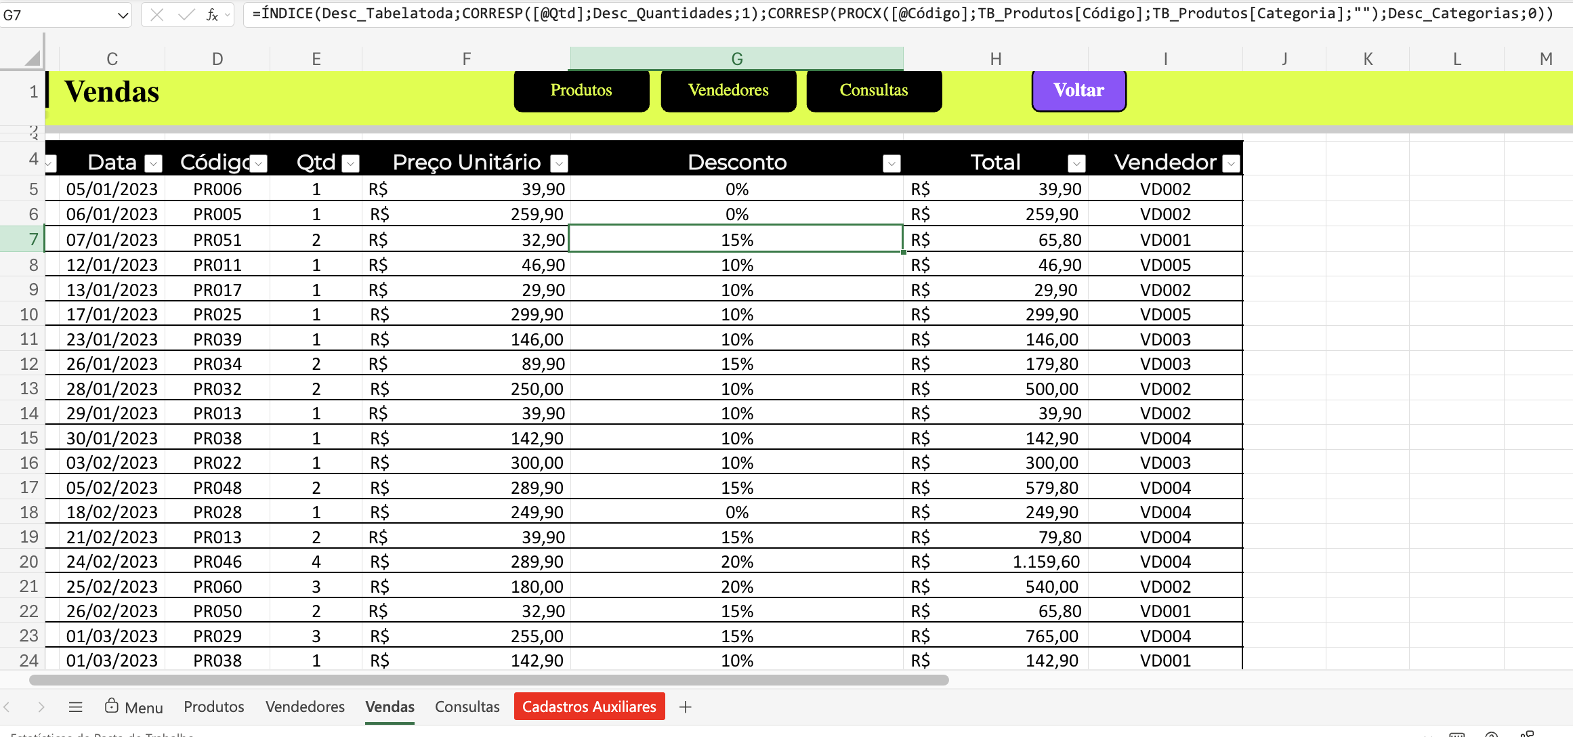Expand the Name Box dropdown arrow
Image resolution: width=1573 pixels, height=737 pixels.
tap(123, 15)
